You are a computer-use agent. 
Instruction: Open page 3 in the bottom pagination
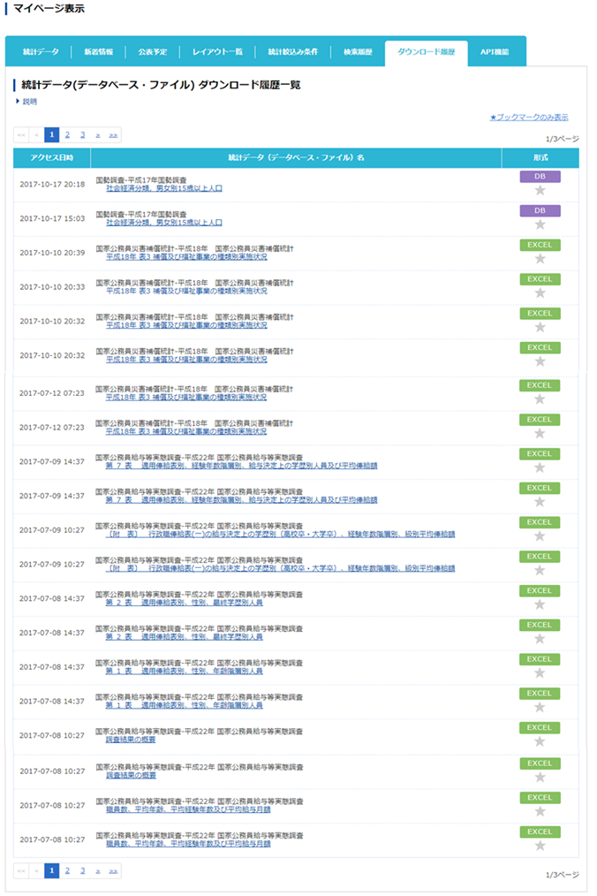click(82, 870)
